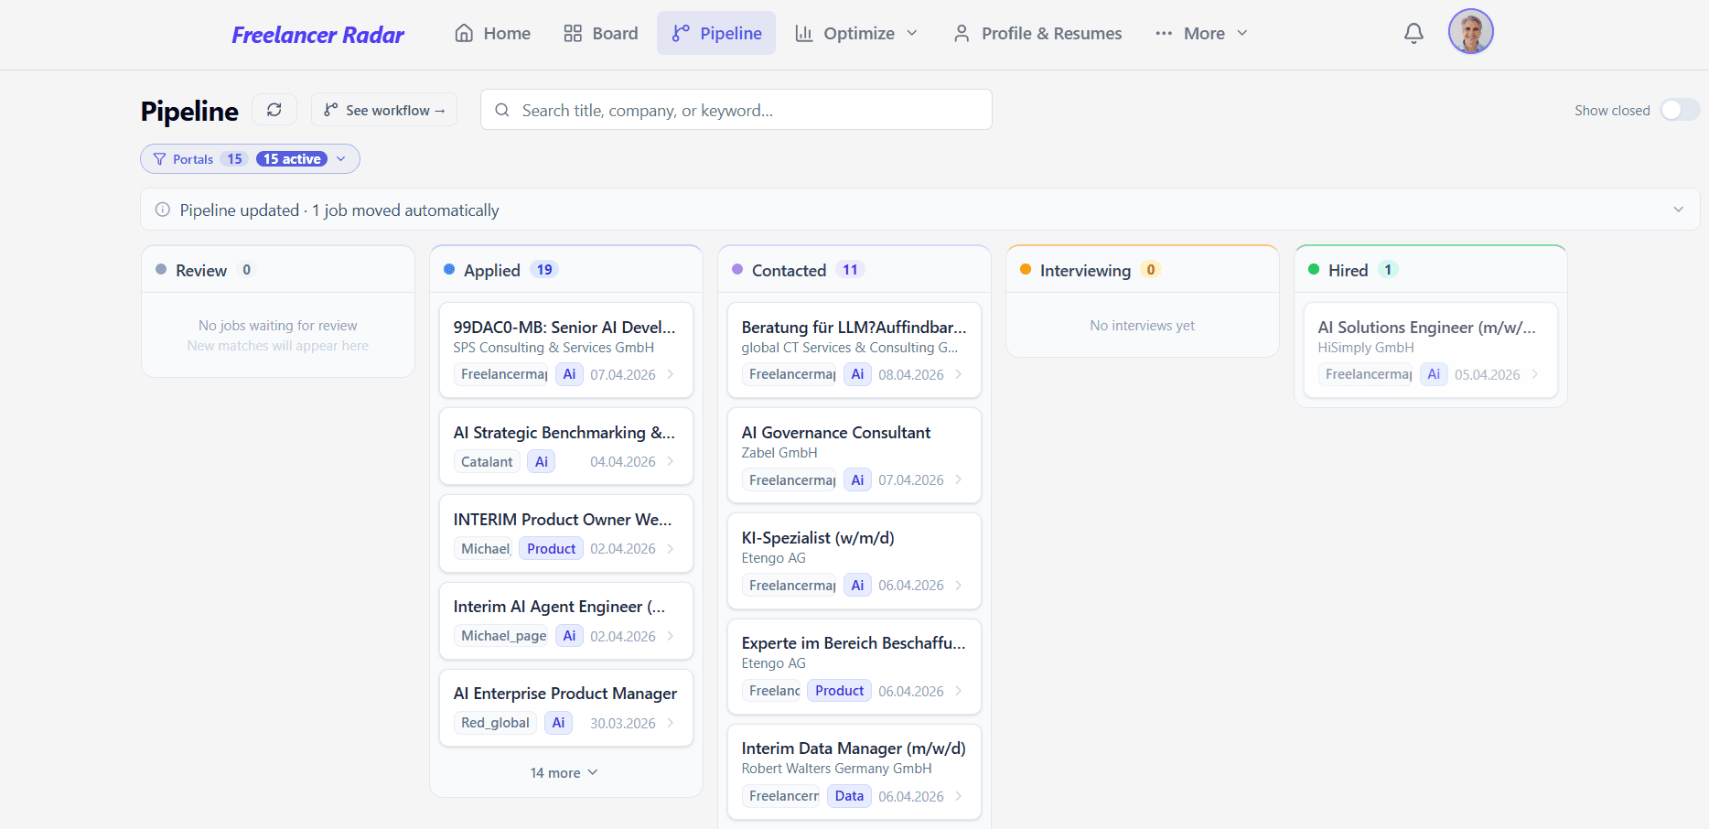Click the refresh pipeline icon
Image resolution: width=1709 pixels, height=829 pixels.
point(274,110)
